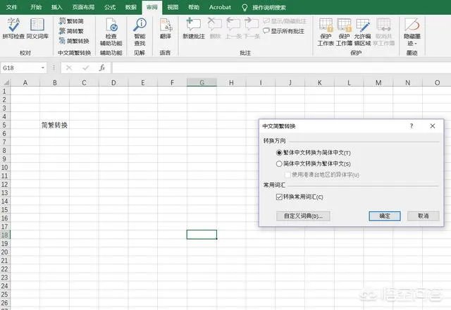Switch to the 帮助 tab
451x310 pixels.
[x=194, y=7]
